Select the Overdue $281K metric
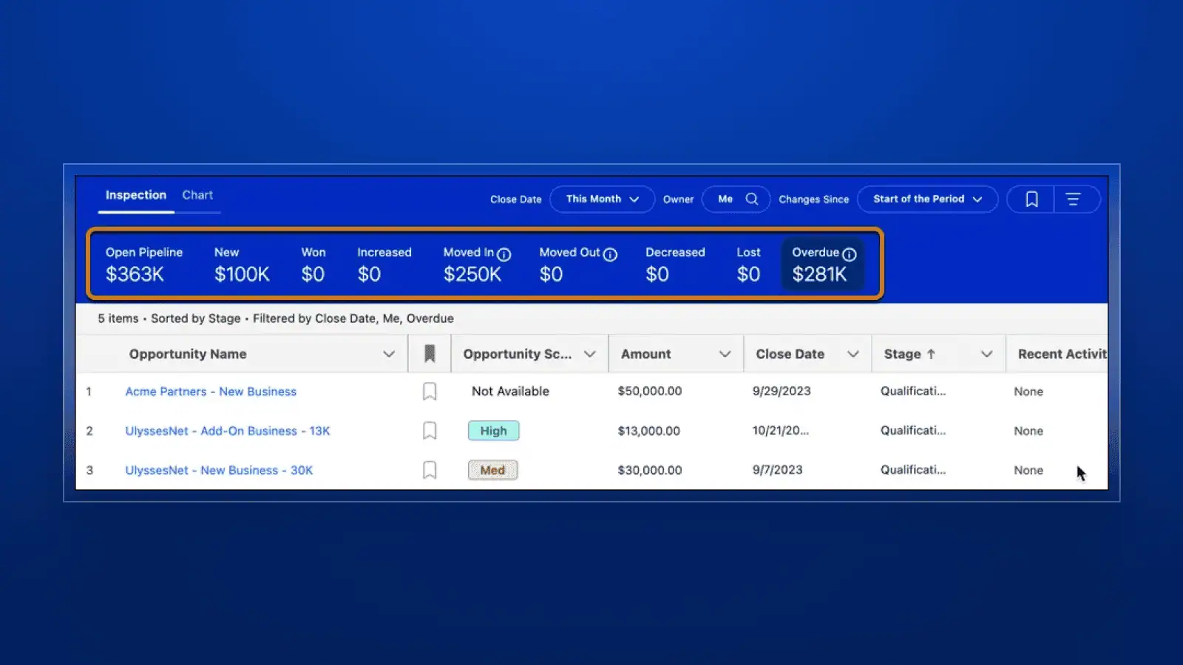This screenshot has width=1183, height=665. (824, 264)
